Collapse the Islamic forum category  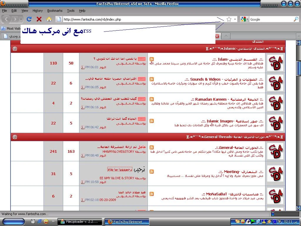click(15, 49)
